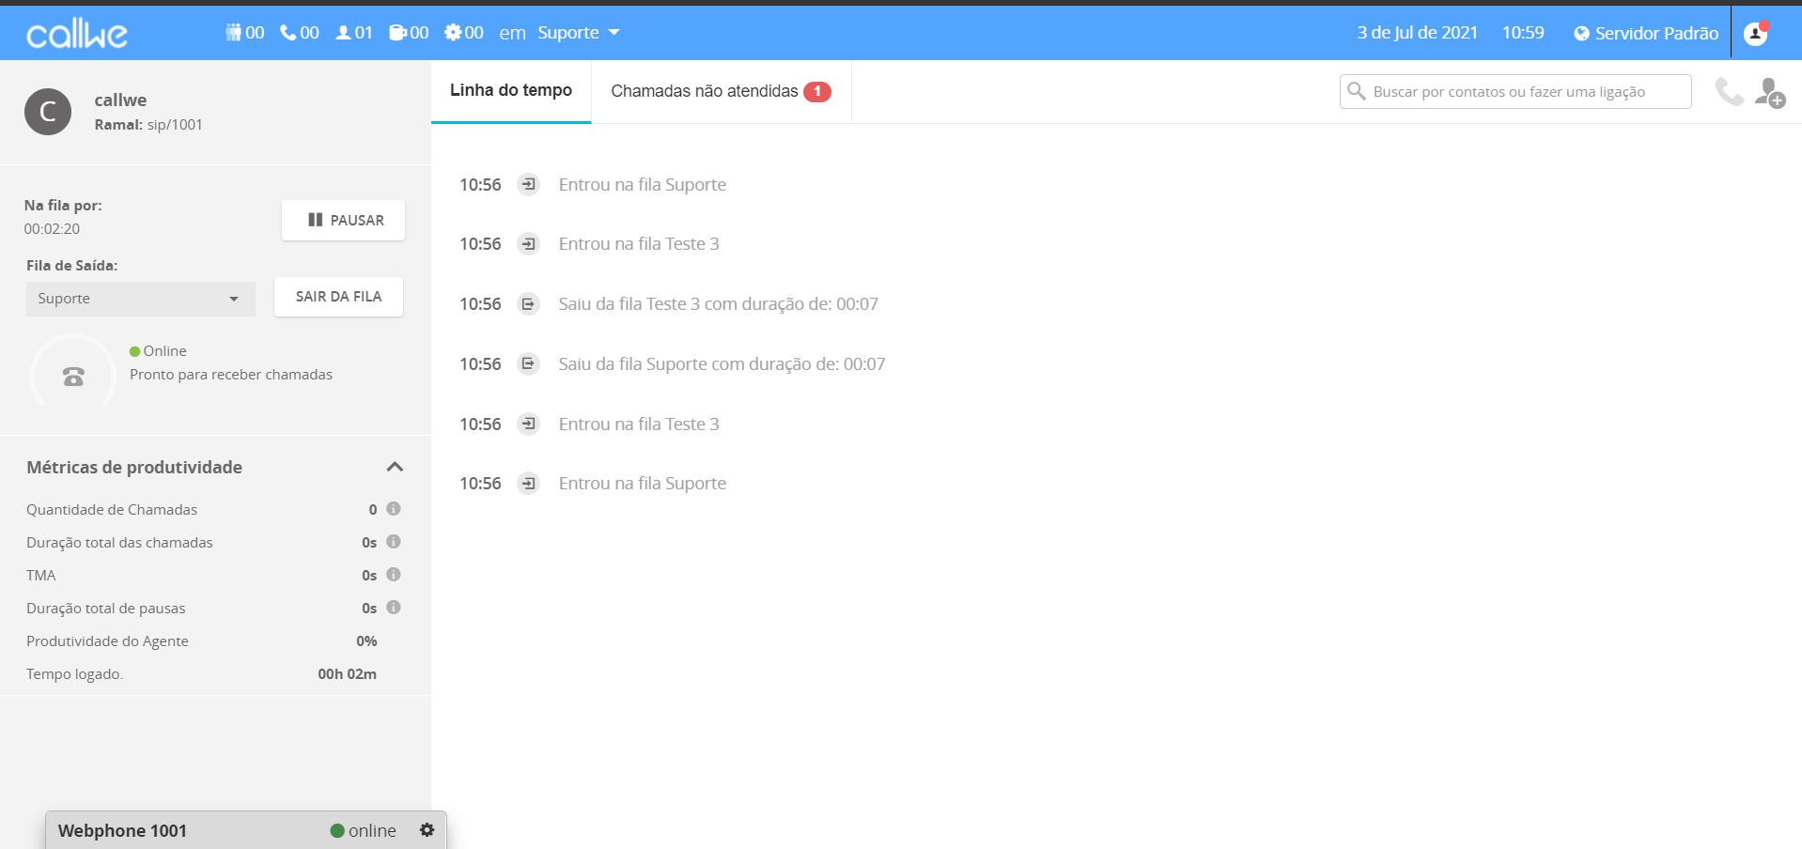Collapse the Métricas de produtividade section

[x=395, y=467]
